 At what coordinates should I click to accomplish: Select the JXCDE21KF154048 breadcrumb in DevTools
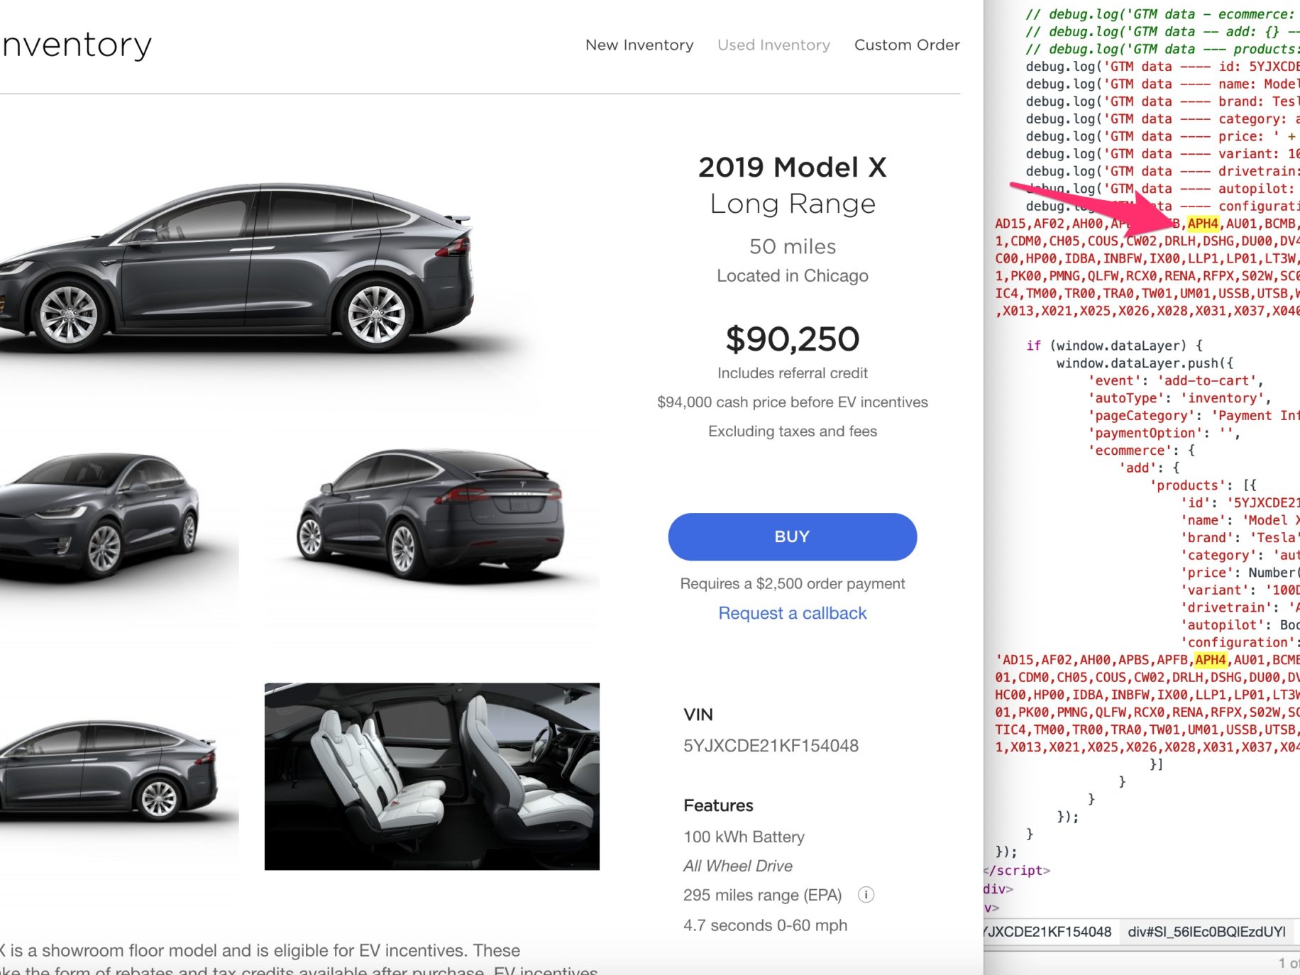[1047, 932]
